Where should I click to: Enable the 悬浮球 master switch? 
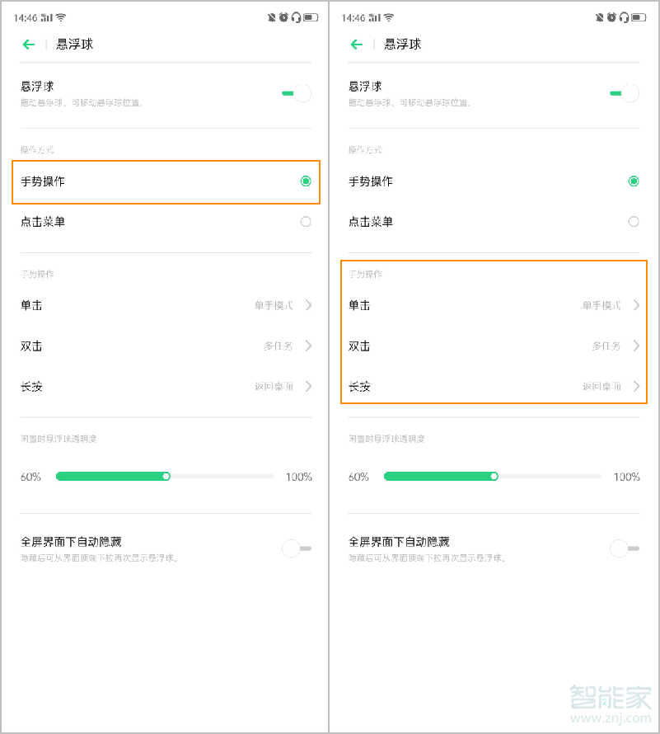[x=294, y=94]
